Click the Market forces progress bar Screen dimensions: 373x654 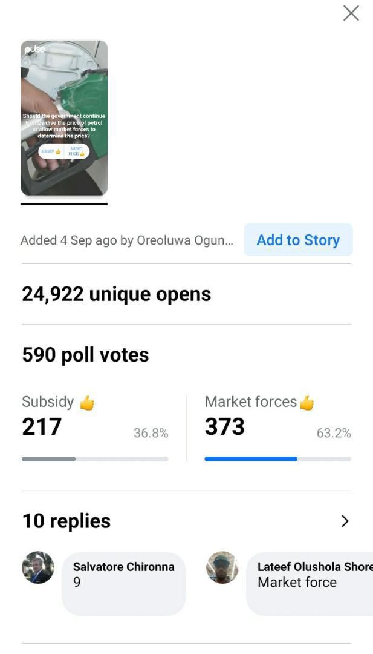click(277, 458)
